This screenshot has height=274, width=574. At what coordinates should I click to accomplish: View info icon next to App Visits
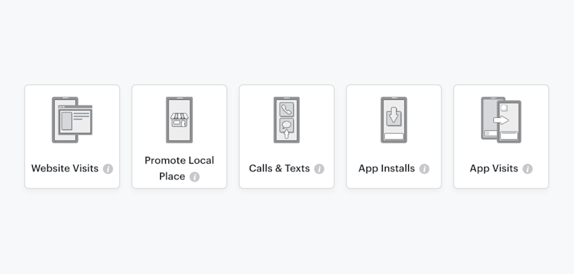(x=527, y=169)
